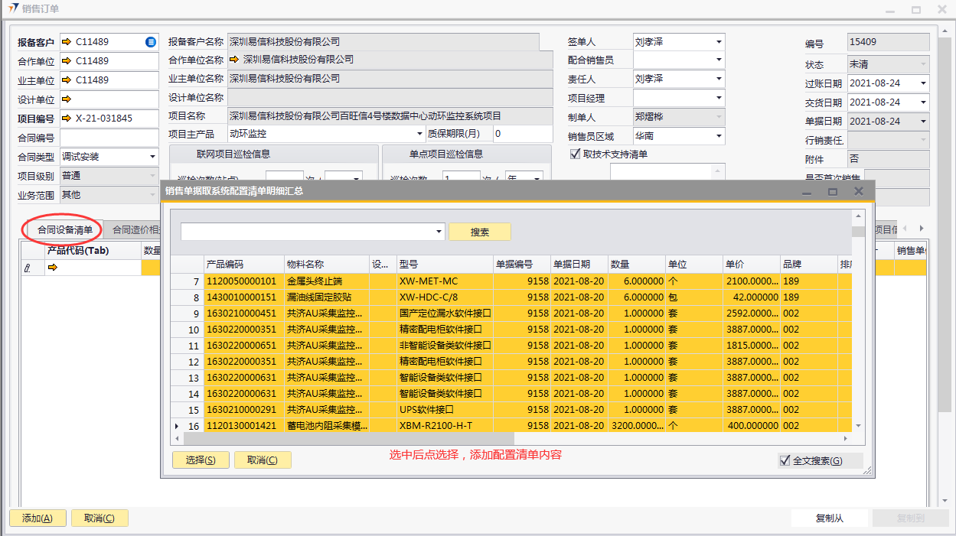Click the 合作单位 orange arrow icon
The image size is (956, 536).
coord(67,61)
